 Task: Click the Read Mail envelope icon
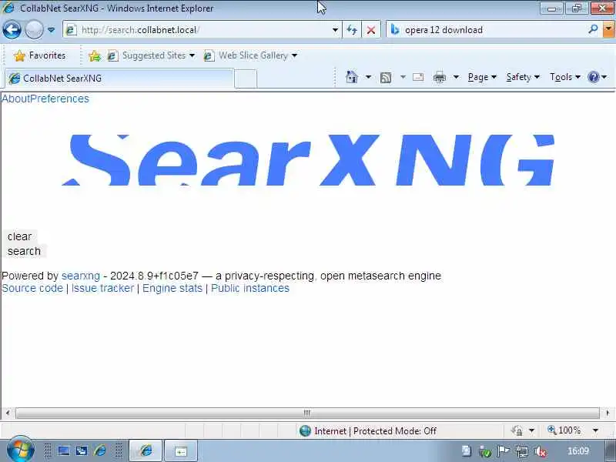tap(418, 77)
